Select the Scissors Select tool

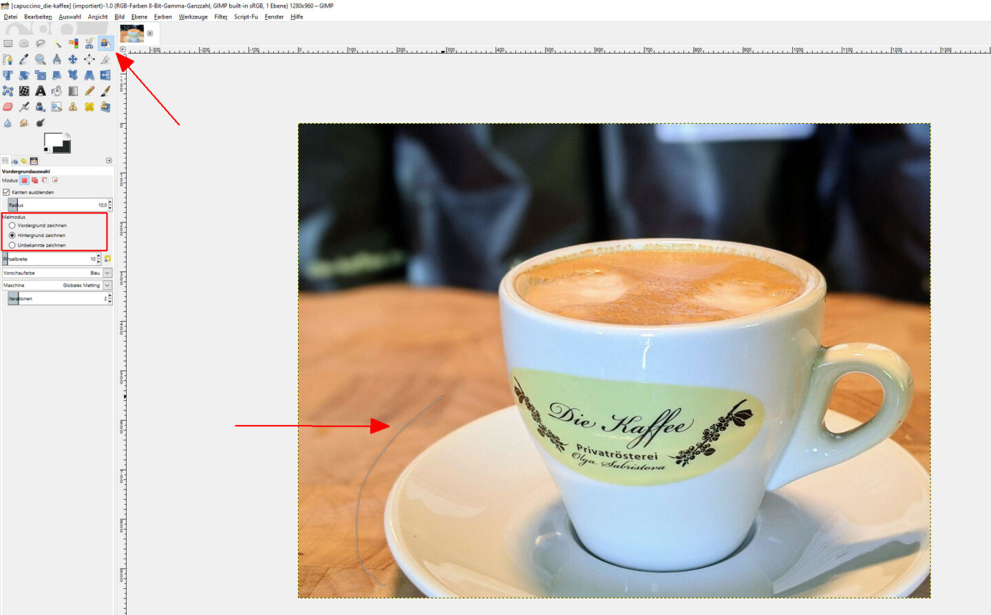89,43
